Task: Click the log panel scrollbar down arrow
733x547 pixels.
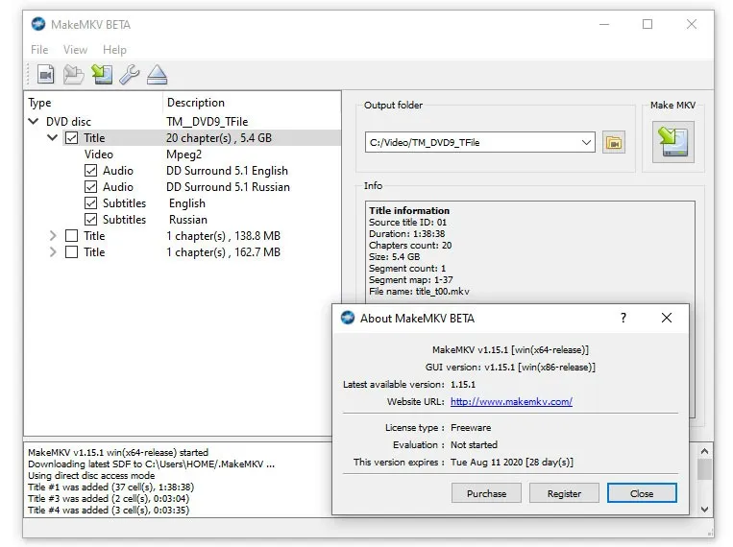Action: 704,510
